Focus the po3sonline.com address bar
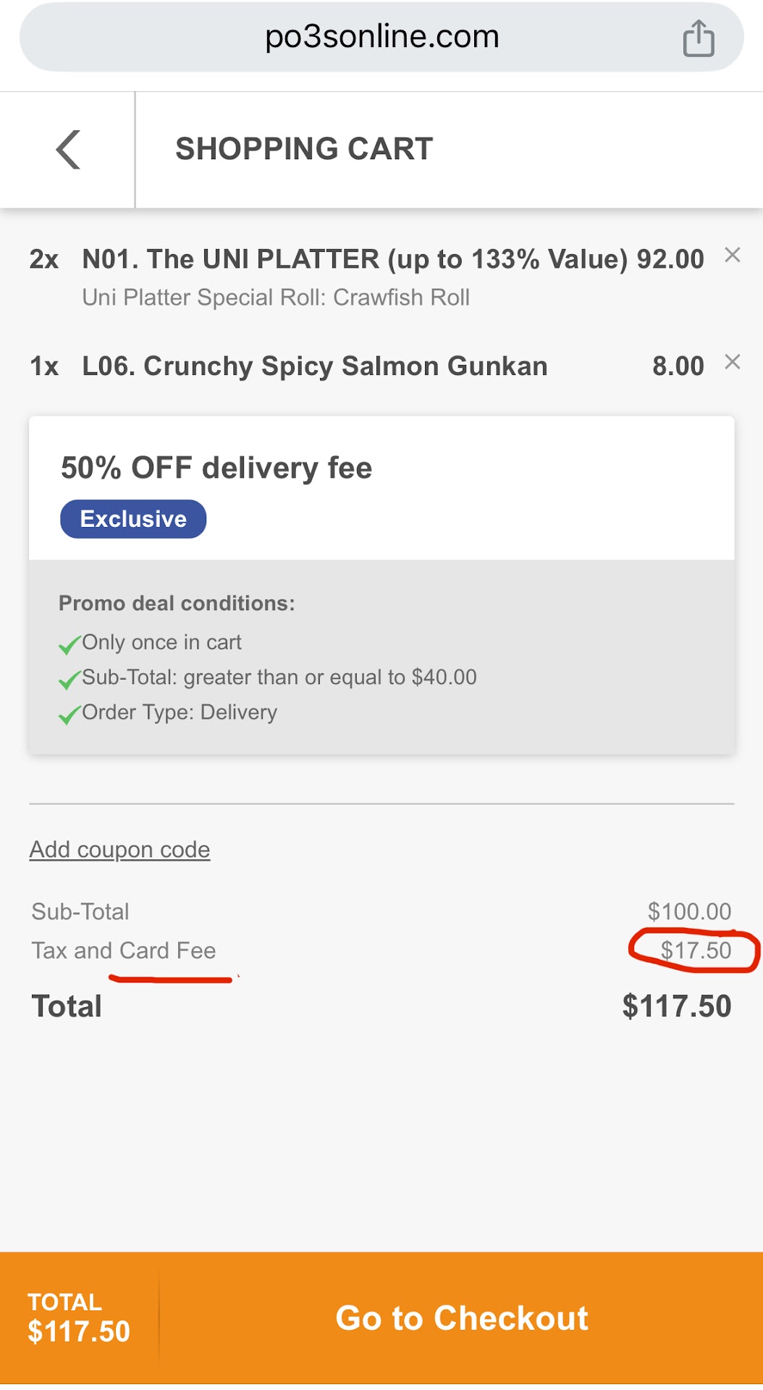This screenshot has width=763, height=1390. coord(381,37)
